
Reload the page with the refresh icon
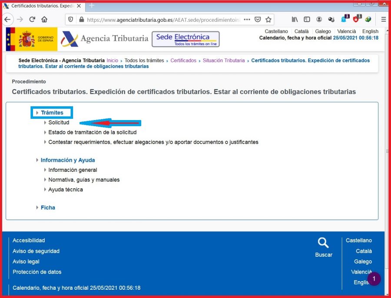(x=32, y=20)
